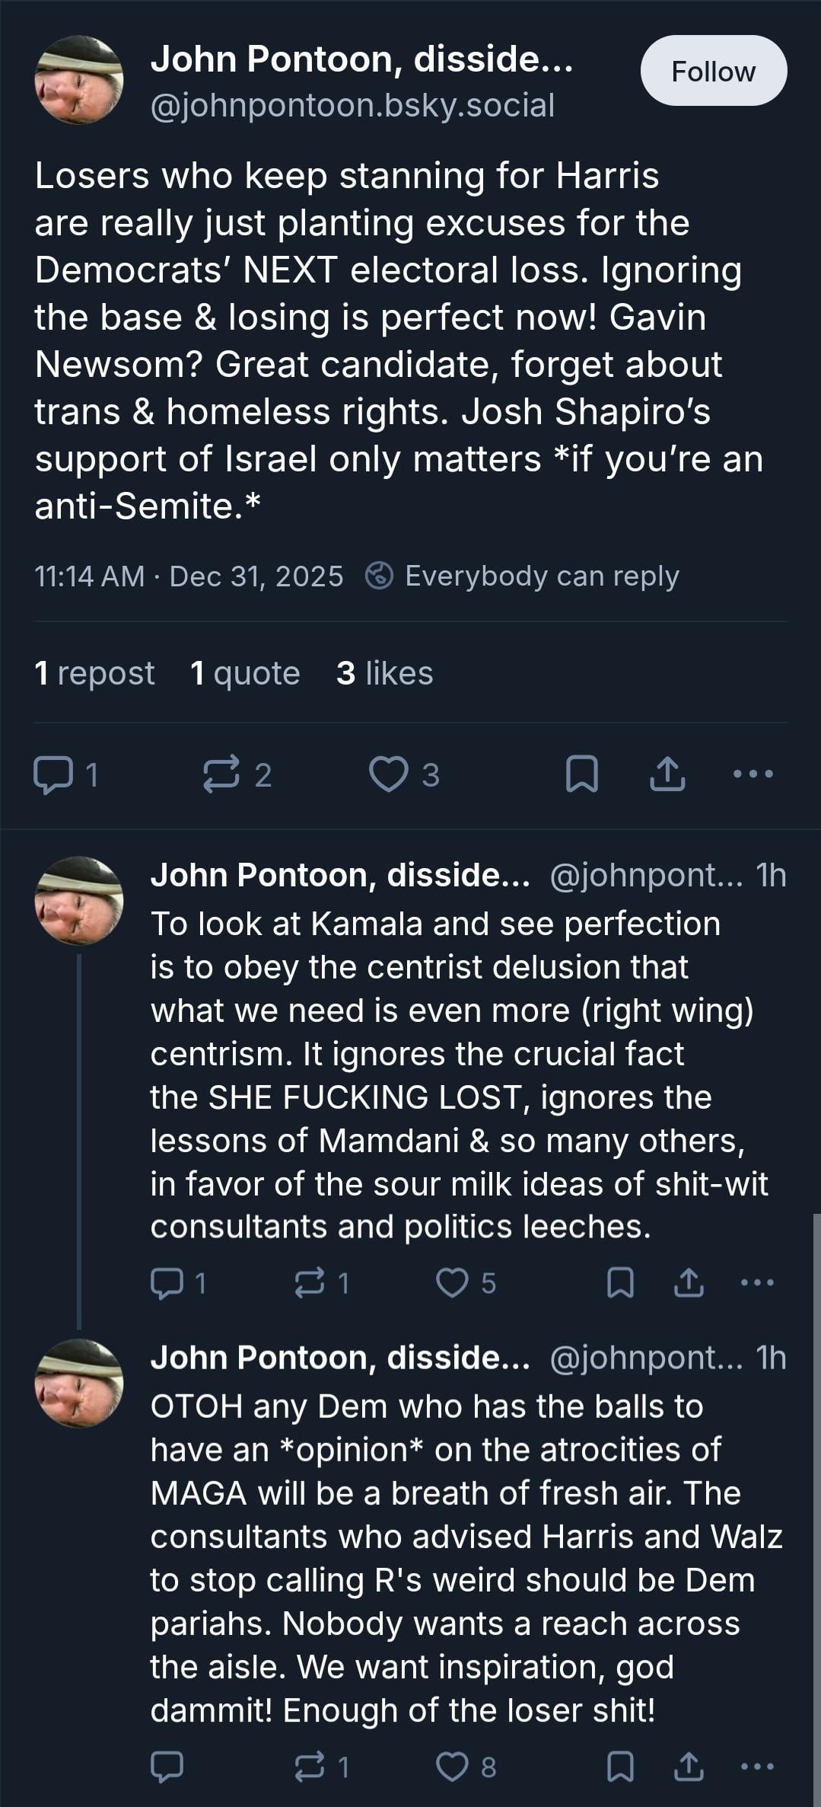Repost the reply mentioning Mamdani

(x=310, y=1283)
